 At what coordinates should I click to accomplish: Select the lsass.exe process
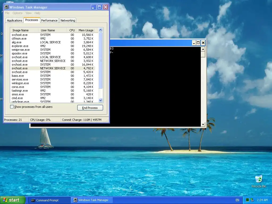(x=53, y=76)
